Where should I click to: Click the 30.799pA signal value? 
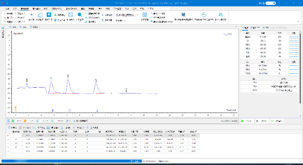[x=263, y=66]
